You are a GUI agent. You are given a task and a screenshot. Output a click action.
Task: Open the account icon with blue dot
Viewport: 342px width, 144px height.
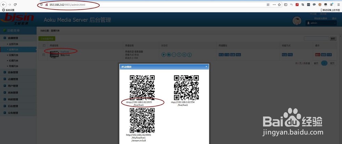331,4
